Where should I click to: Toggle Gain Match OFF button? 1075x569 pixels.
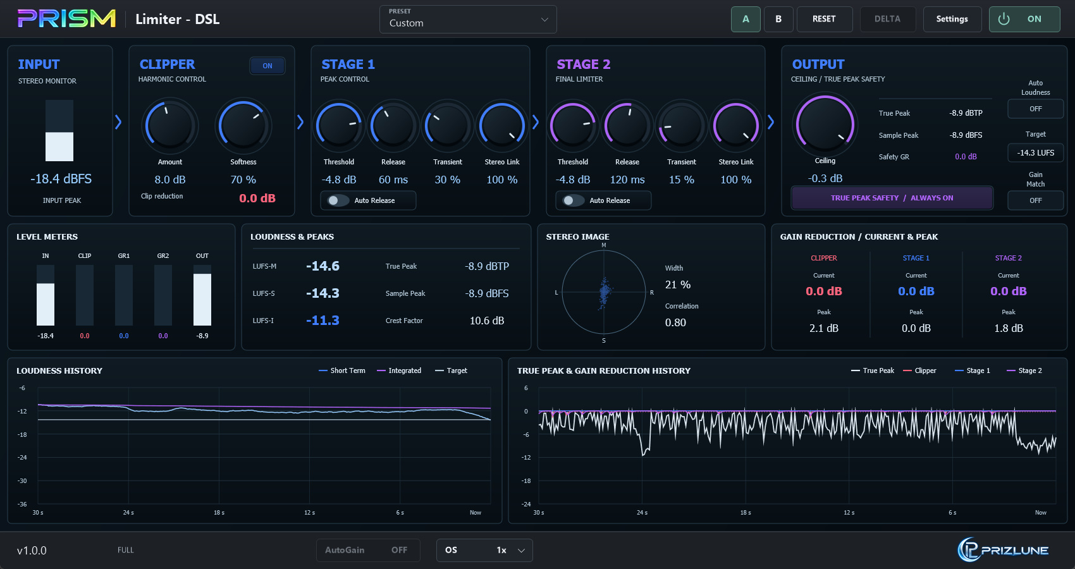[1036, 200]
